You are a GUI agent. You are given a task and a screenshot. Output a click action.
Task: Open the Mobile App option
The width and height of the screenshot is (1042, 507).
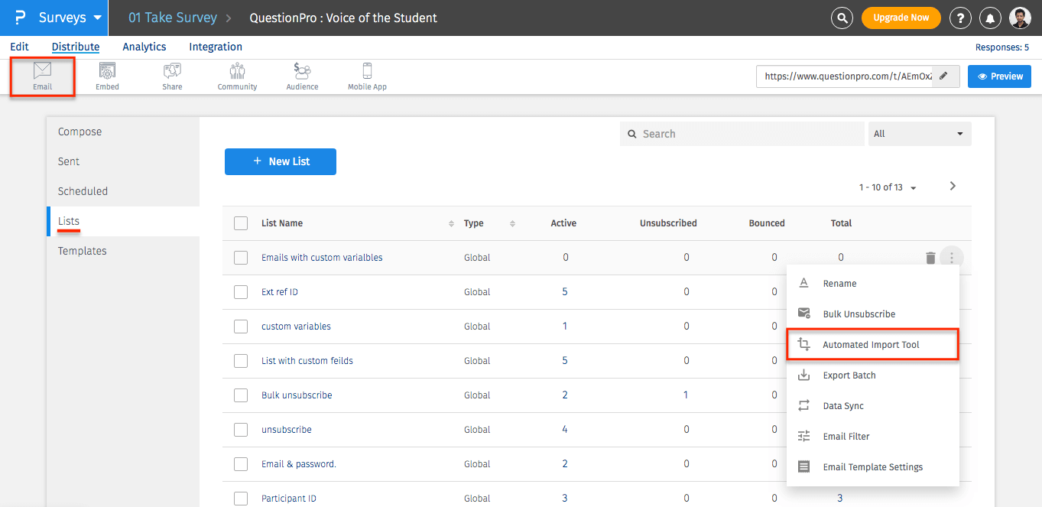point(367,76)
